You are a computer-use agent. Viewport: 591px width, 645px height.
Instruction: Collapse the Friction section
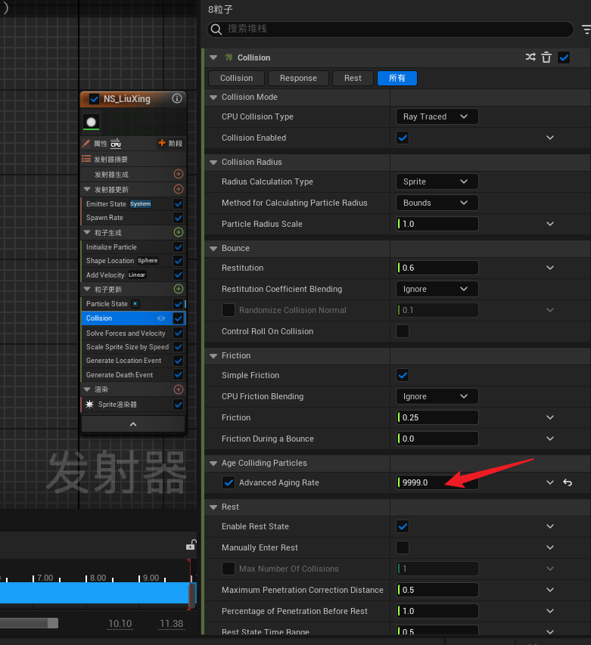213,356
